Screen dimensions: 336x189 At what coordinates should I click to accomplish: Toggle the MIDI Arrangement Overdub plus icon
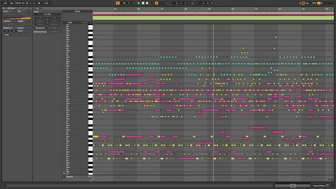(153, 3)
